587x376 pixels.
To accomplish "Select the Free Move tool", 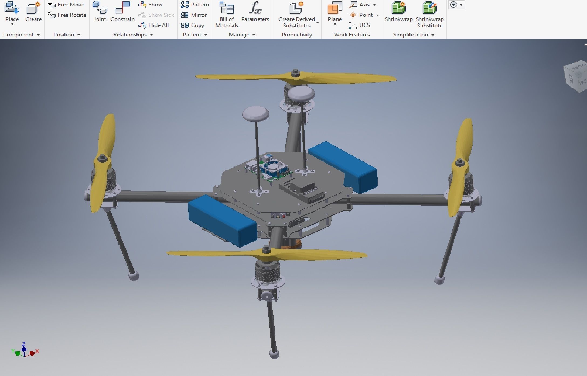I will [x=66, y=5].
